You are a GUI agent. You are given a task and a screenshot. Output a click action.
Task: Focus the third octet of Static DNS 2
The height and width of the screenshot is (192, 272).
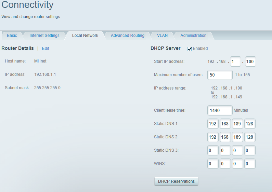click(237, 137)
